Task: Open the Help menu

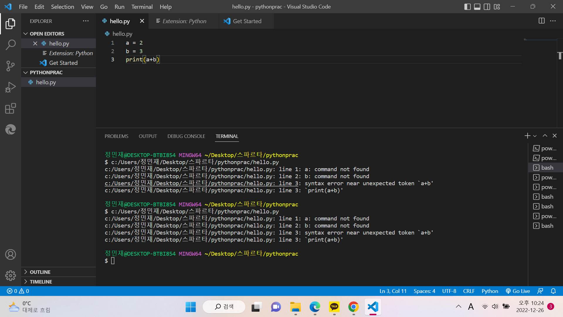Action: (166, 7)
